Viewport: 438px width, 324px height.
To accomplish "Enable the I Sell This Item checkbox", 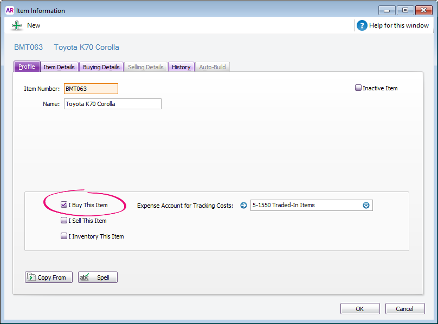I will tap(64, 221).
